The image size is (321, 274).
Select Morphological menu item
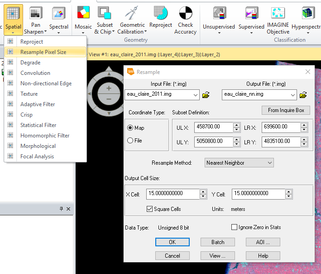(x=45, y=146)
